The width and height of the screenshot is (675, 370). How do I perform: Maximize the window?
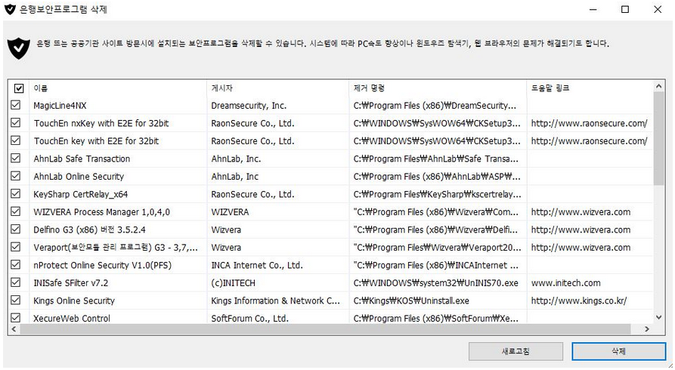(x=625, y=9)
